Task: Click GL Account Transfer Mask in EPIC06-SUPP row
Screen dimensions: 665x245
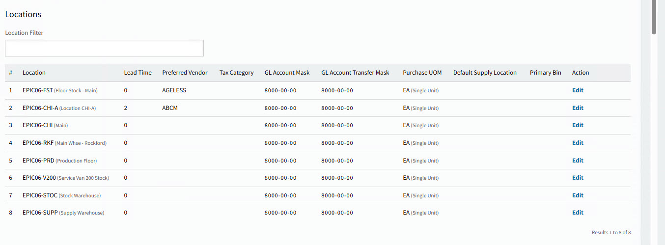Action: [x=337, y=213]
